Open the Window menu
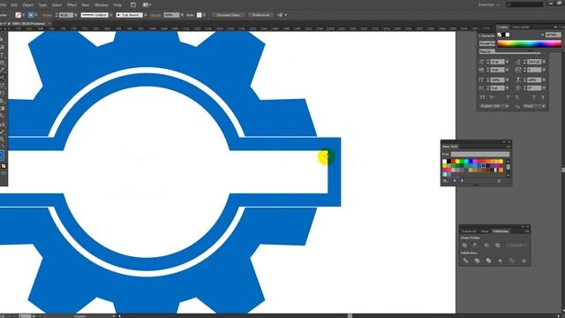This screenshot has width=565, height=318. [102, 5]
